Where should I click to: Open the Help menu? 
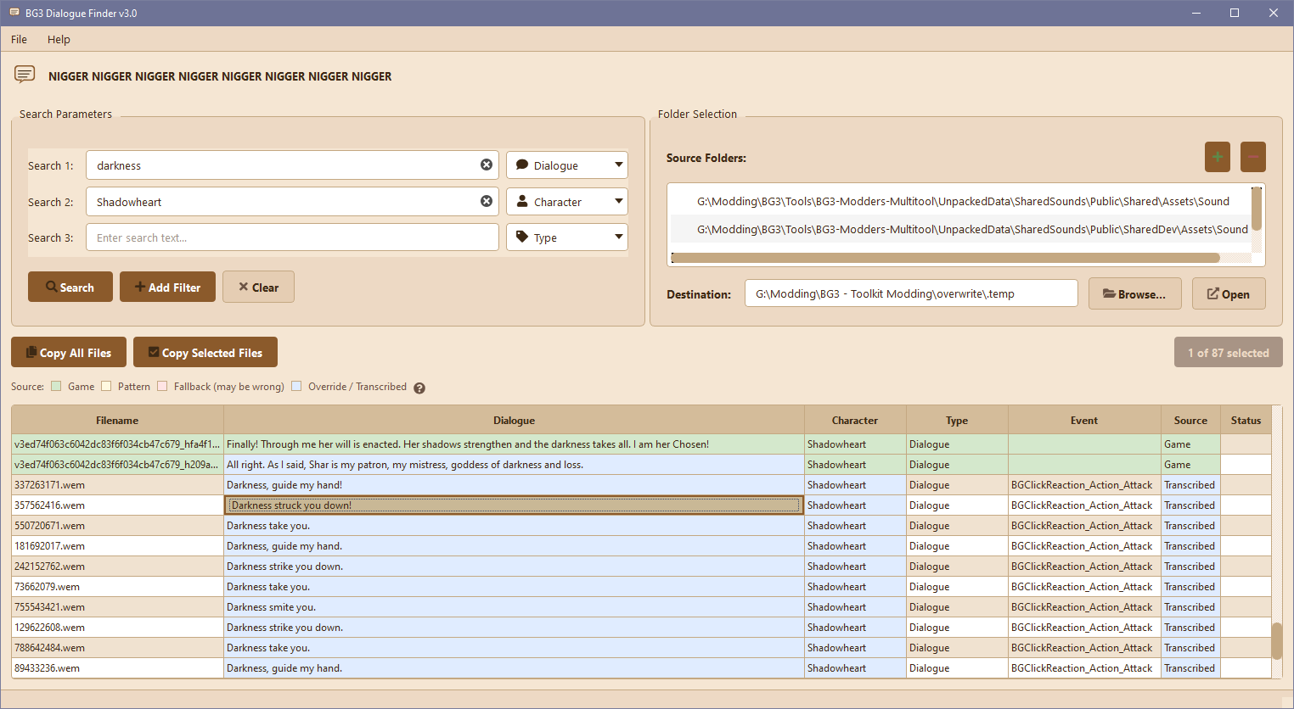pyautogui.click(x=59, y=39)
